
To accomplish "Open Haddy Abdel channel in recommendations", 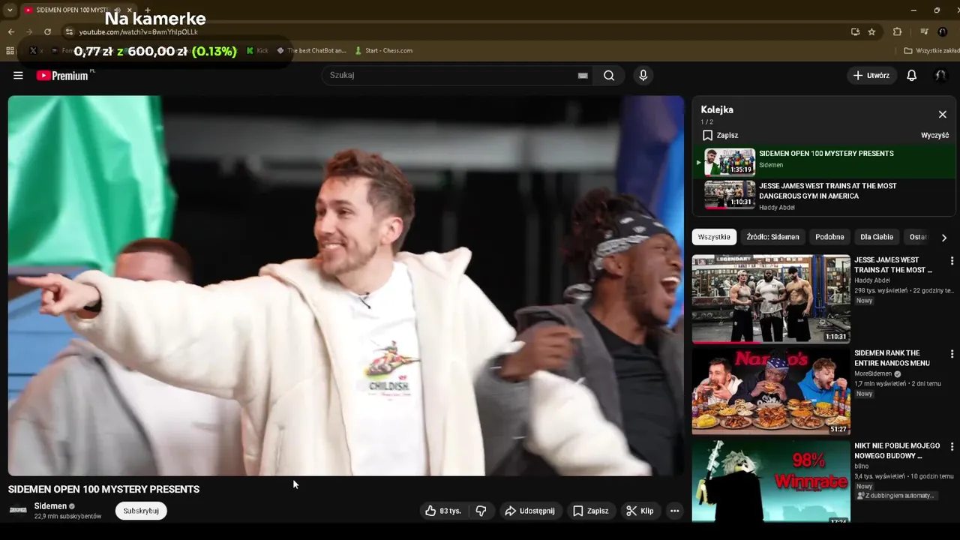I will point(872,280).
